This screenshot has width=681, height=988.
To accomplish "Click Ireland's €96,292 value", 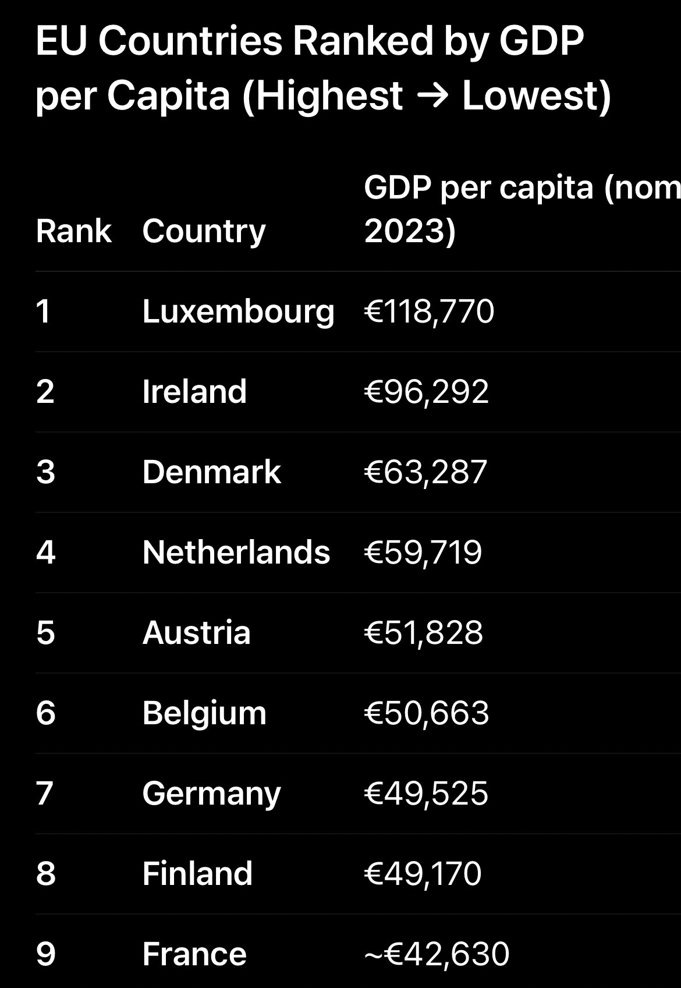I will [426, 392].
